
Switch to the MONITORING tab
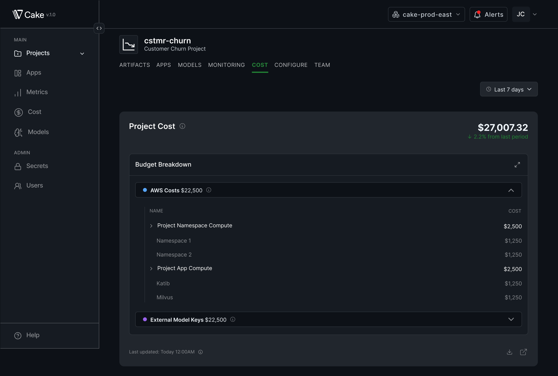(226, 65)
